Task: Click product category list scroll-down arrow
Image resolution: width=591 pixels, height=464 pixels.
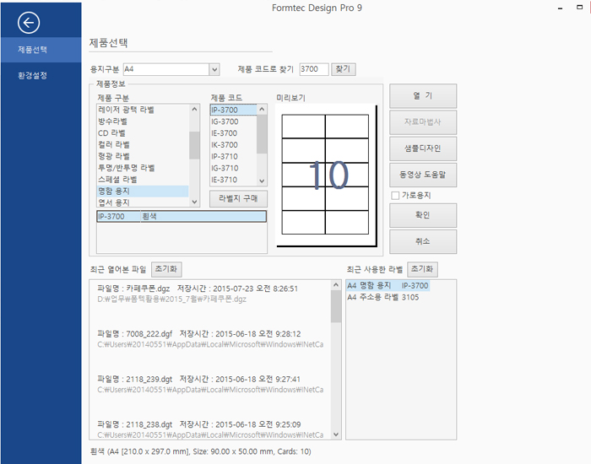Action: 194,202
